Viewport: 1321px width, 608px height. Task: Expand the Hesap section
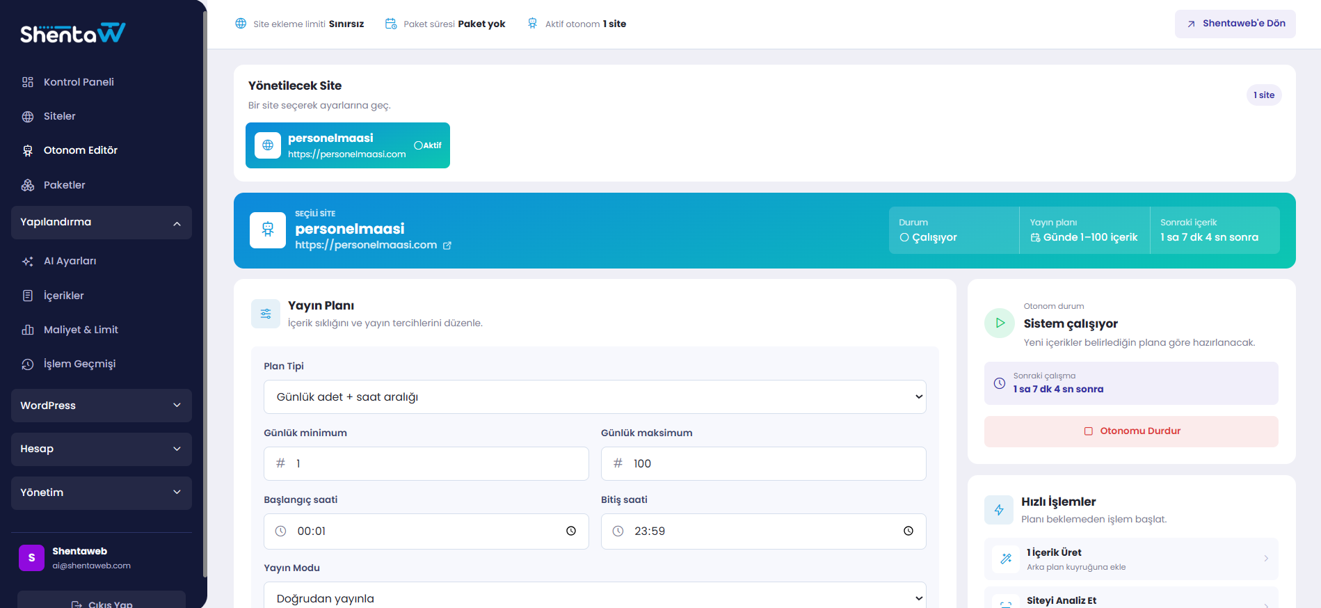point(102,449)
